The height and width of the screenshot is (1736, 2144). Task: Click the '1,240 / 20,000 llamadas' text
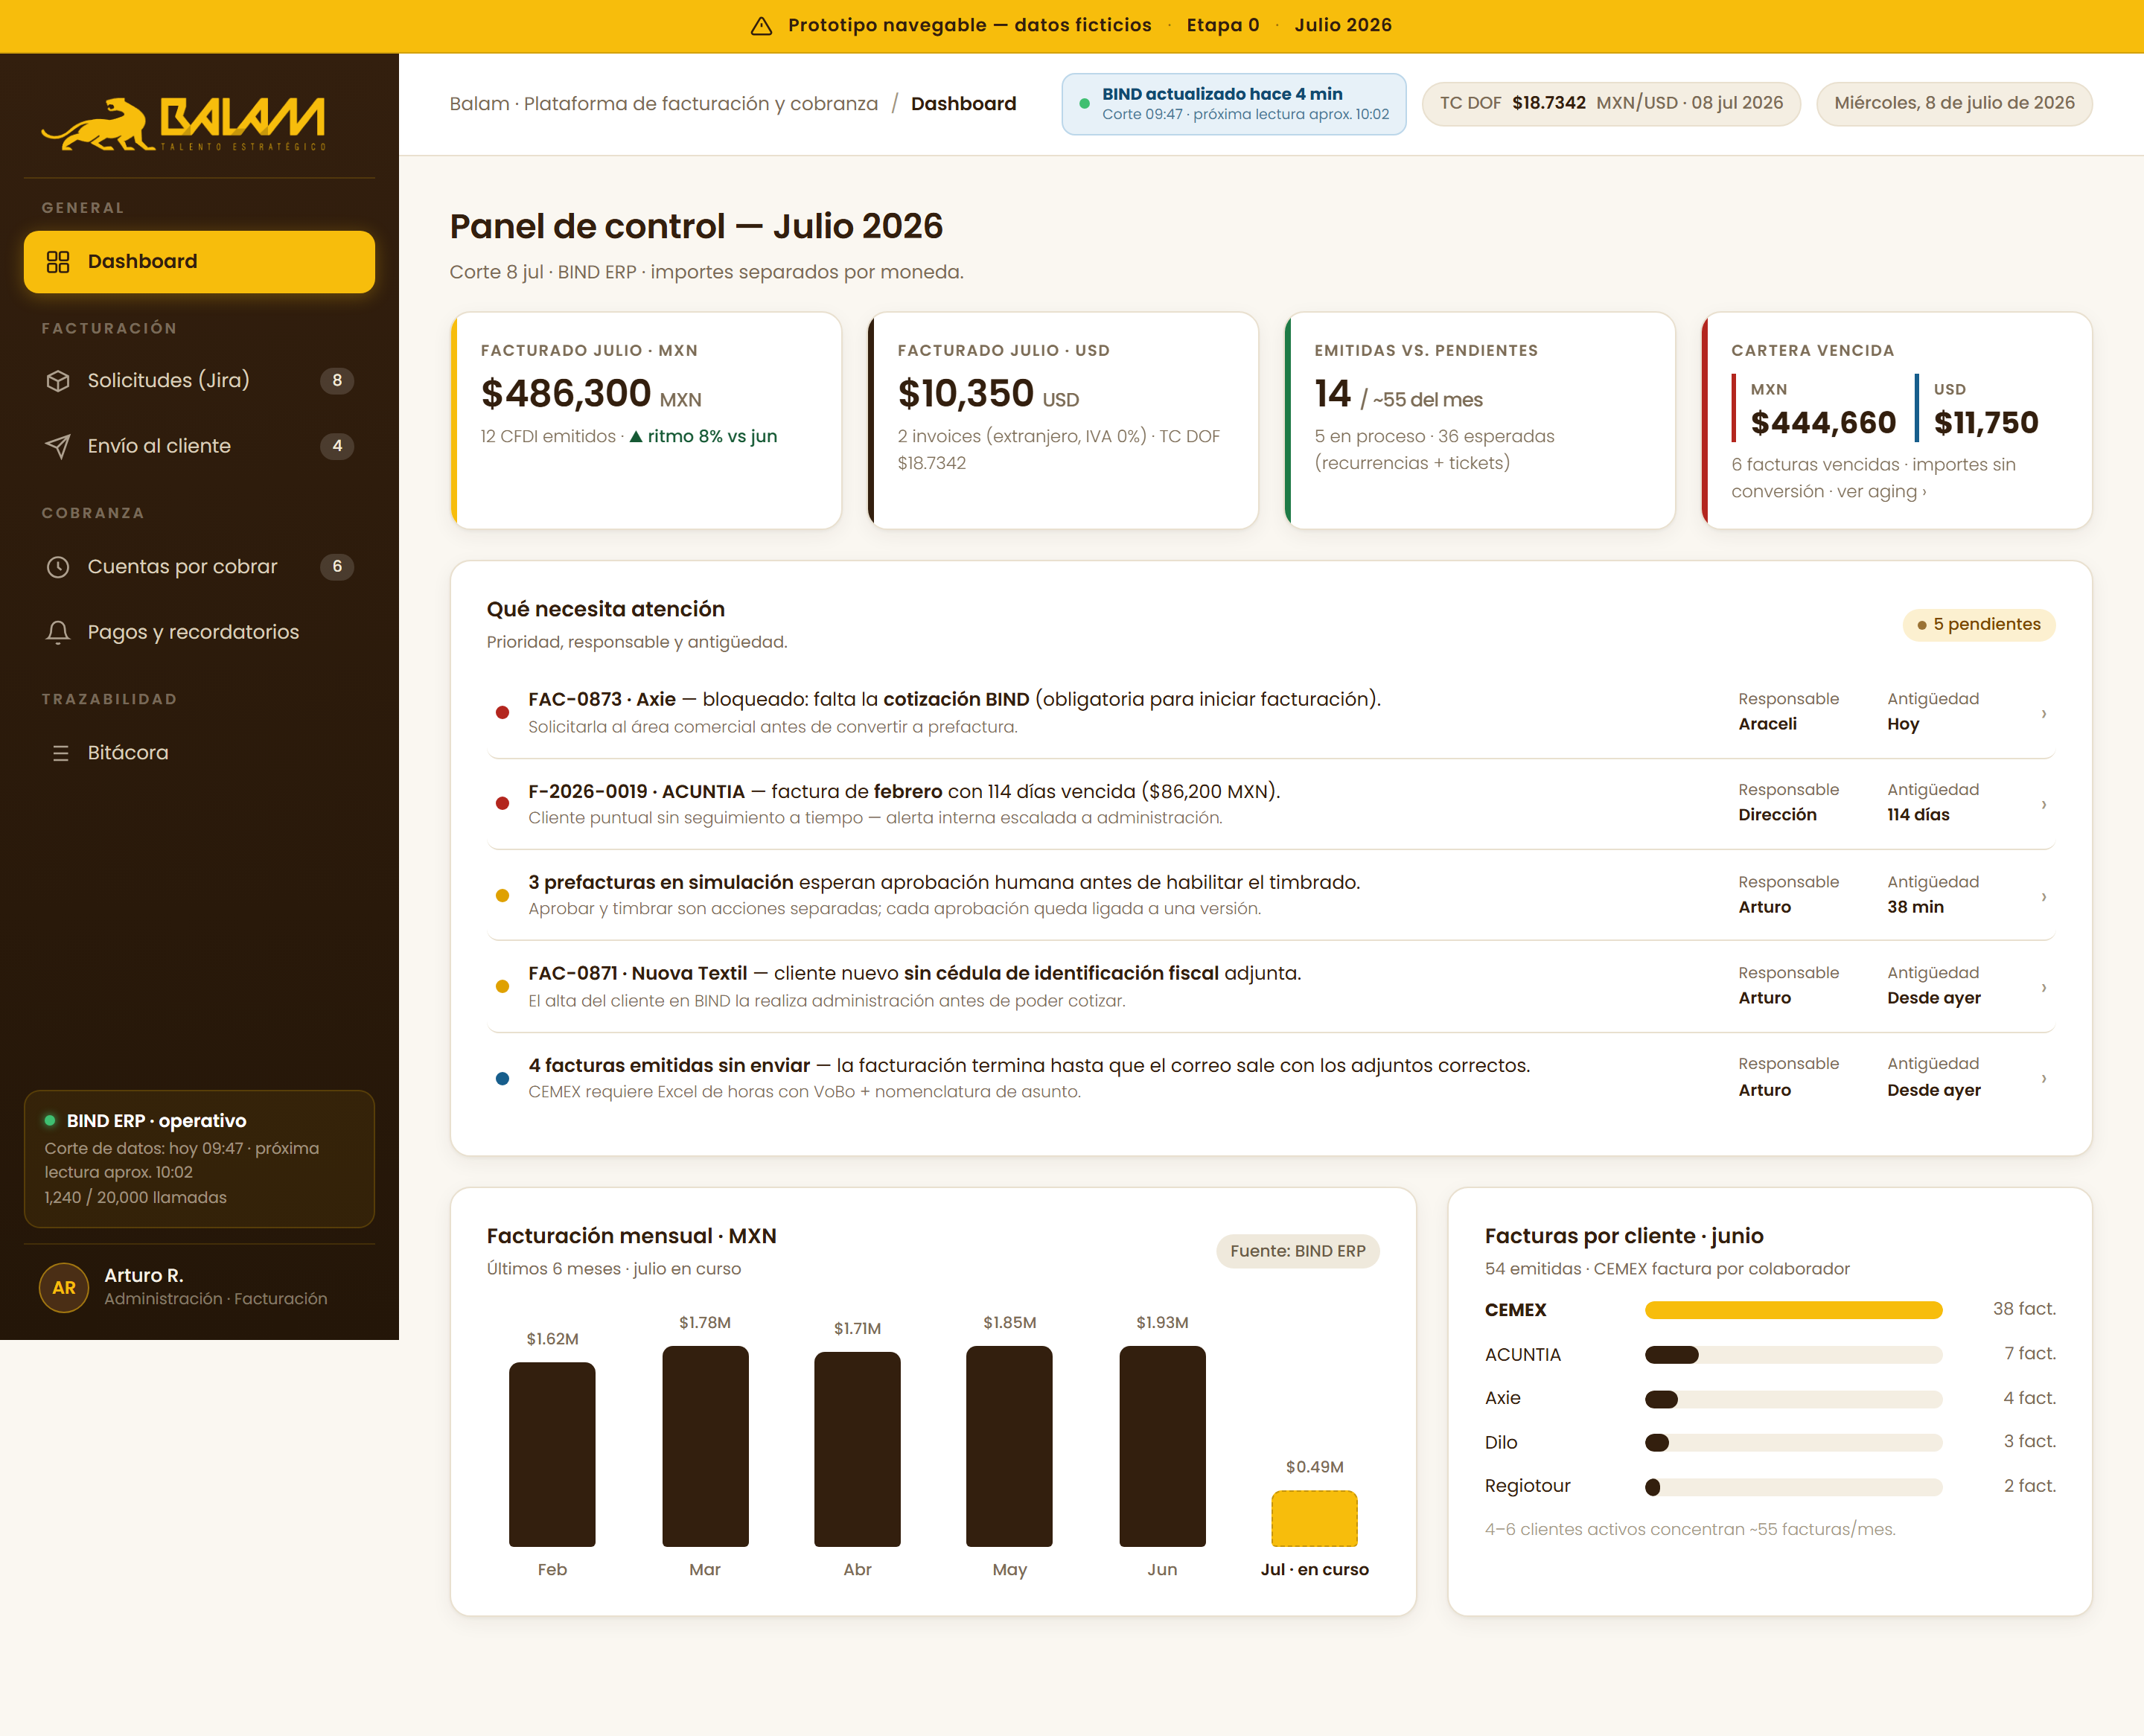click(x=135, y=1198)
